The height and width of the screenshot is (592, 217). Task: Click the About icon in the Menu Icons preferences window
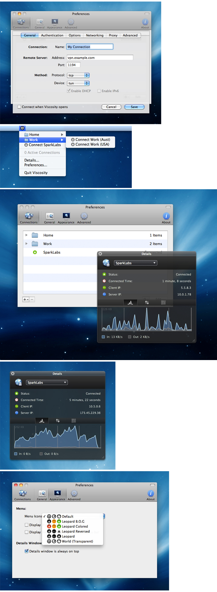(x=151, y=495)
